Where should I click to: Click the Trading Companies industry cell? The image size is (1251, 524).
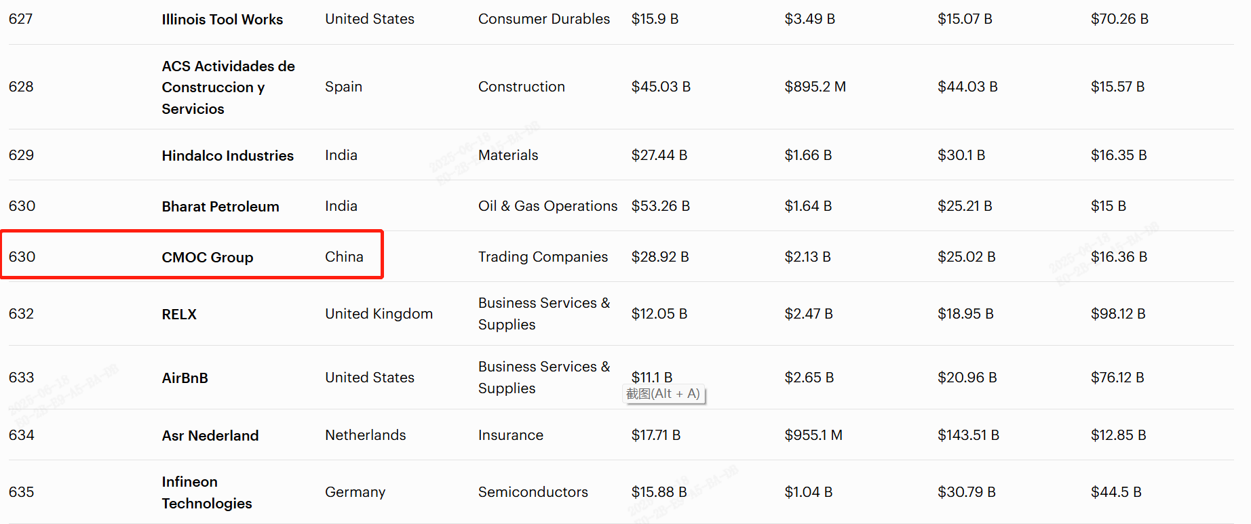click(x=543, y=257)
